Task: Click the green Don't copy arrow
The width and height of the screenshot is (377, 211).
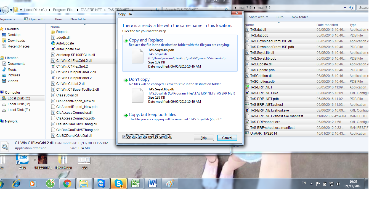Action: coord(126,80)
